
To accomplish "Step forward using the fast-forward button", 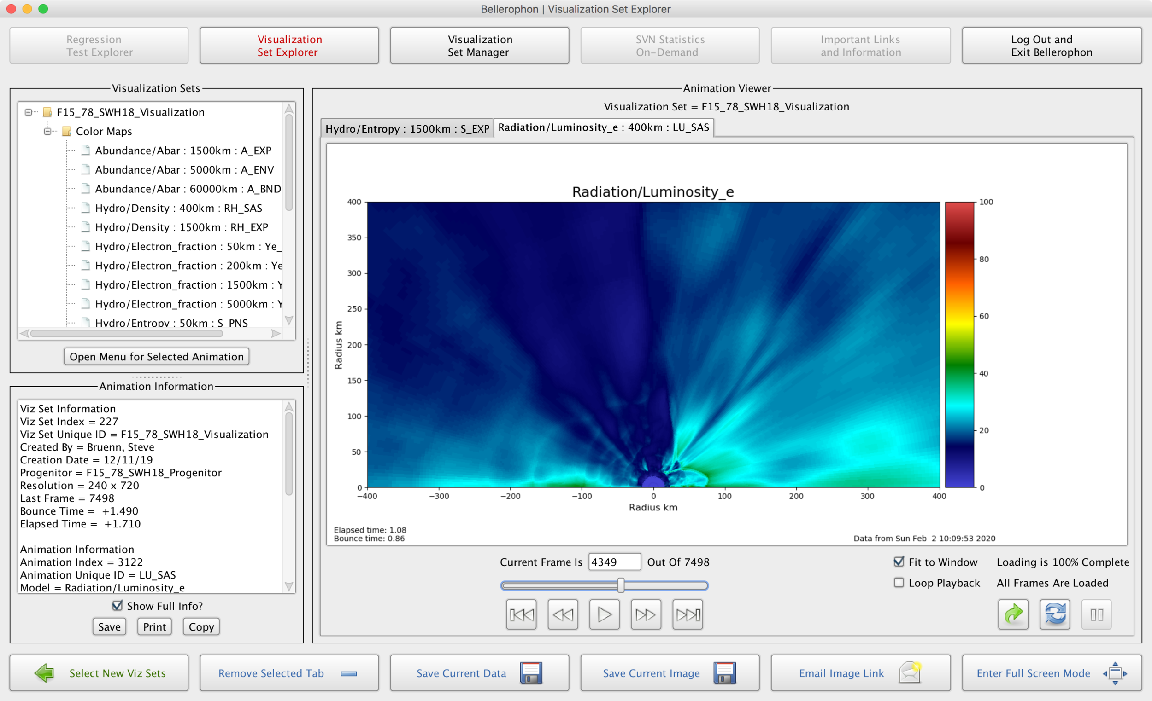I will pyautogui.click(x=646, y=614).
